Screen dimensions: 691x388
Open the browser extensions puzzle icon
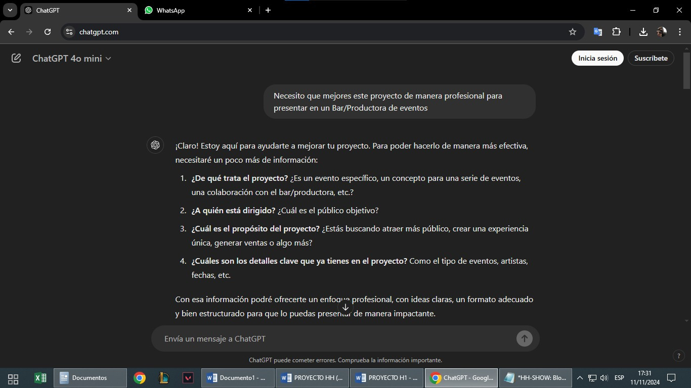tap(616, 32)
